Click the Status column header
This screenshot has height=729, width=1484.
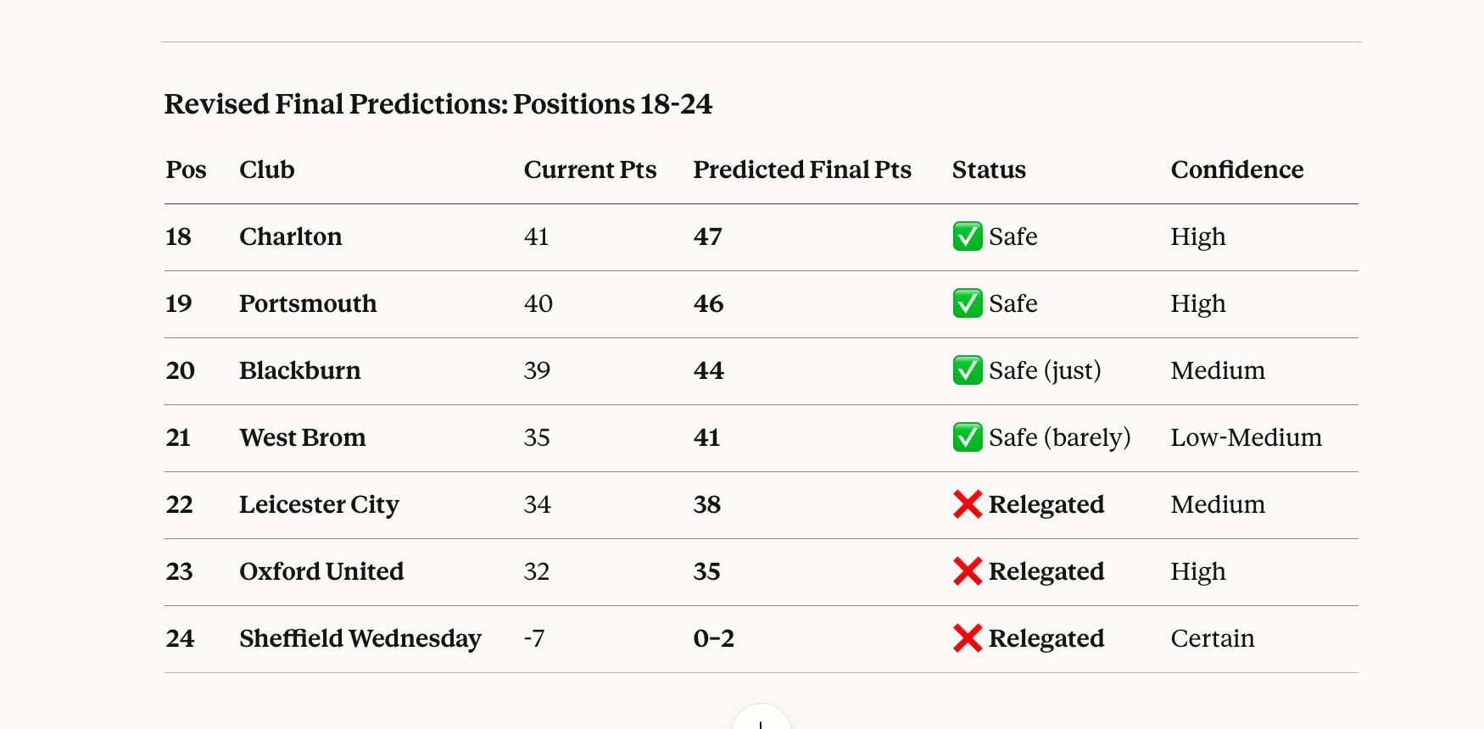tap(989, 170)
